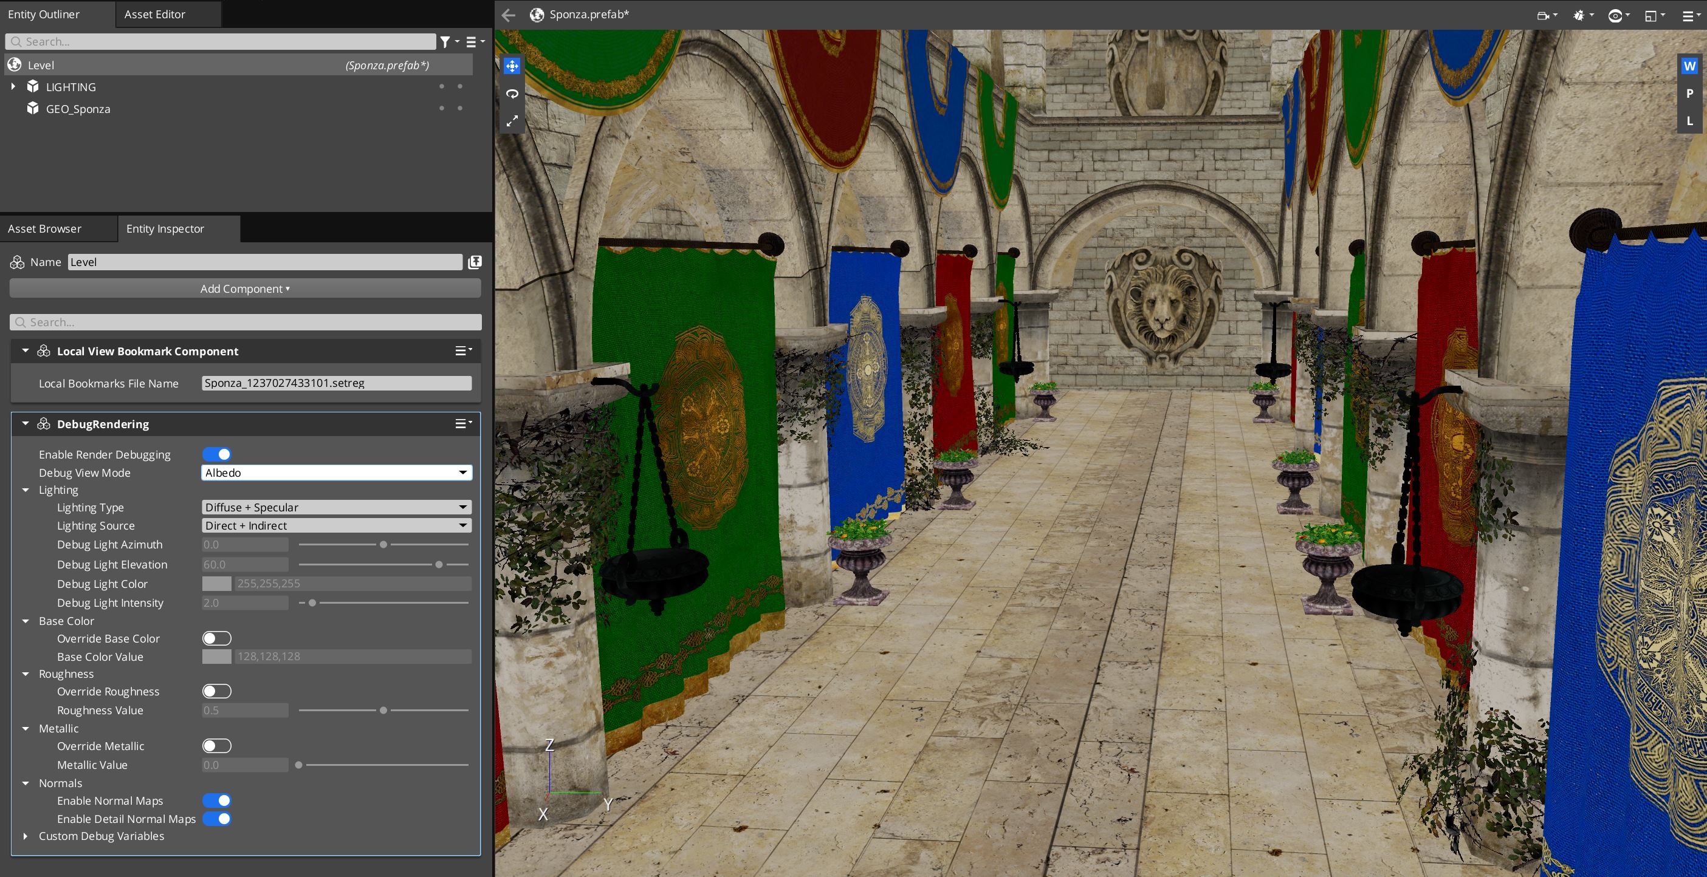Select the Rotate manipulator tool
This screenshot has height=877, width=1707.
(x=512, y=94)
